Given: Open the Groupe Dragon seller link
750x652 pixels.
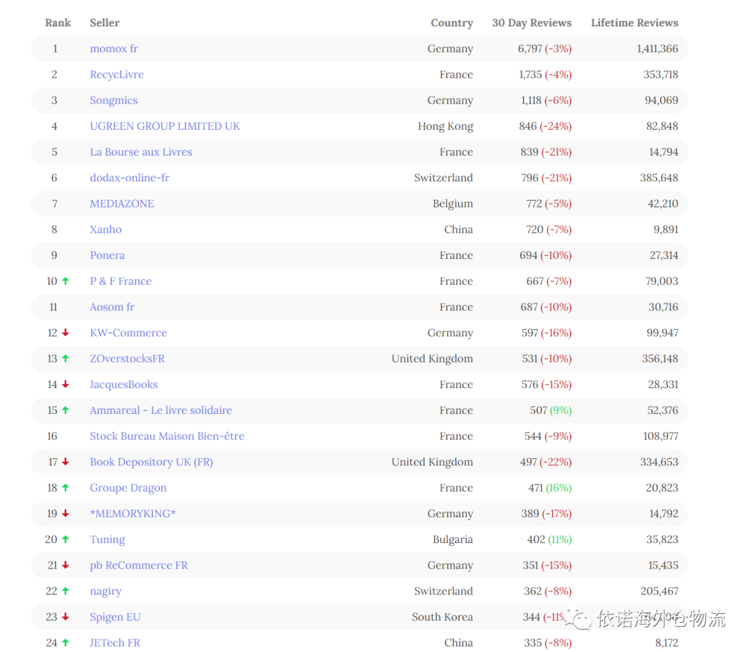Looking at the screenshot, I should click(128, 488).
